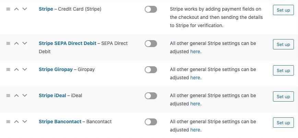This screenshot has height=138, width=298.
Task: Click Set up for Stripe Credit Card
Action: (283, 10)
